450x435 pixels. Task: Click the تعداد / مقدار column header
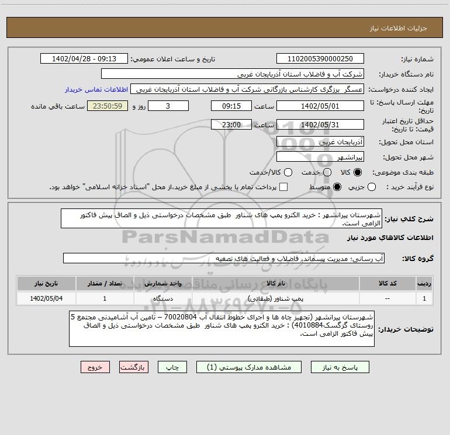point(105,284)
